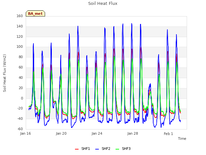The height and width of the screenshot is (155, 206).
Task: Click the -40 y-axis tick label
Action: pyautogui.click(x=20, y=119)
